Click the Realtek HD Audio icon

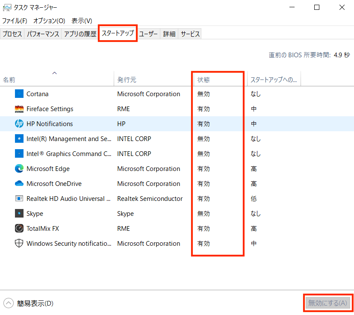[x=19, y=199]
